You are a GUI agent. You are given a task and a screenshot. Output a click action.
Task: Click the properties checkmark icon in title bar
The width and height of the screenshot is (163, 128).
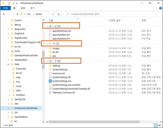click(x=9, y=3)
